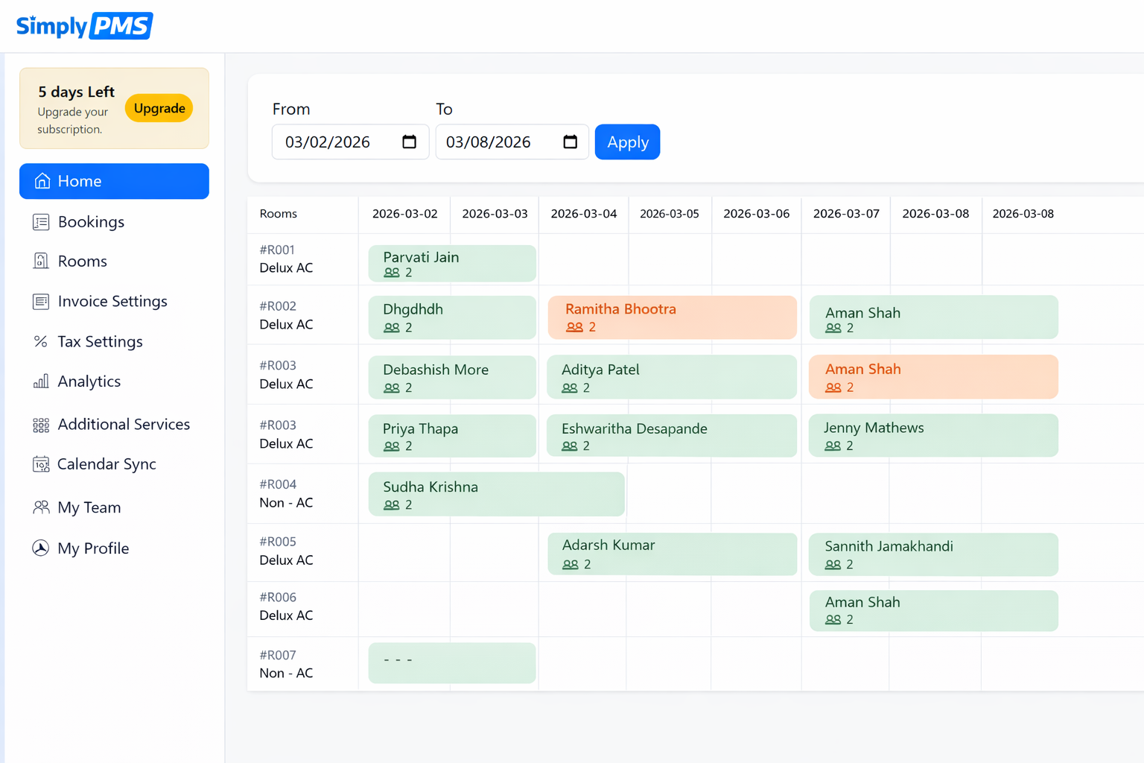Open the Home icon in the sidebar
The image size is (1144, 763).
click(x=42, y=181)
